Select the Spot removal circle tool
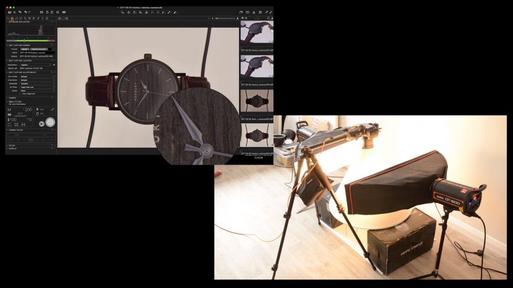513x288 pixels. (x=158, y=13)
